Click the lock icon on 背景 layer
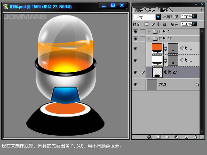Screen dimensions: 207x155 click(197, 84)
